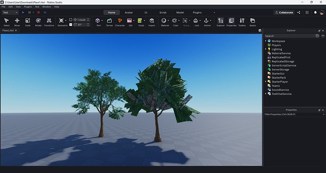
Task: Open the Color picker dropdown arrow
Action: click(179, 21)
